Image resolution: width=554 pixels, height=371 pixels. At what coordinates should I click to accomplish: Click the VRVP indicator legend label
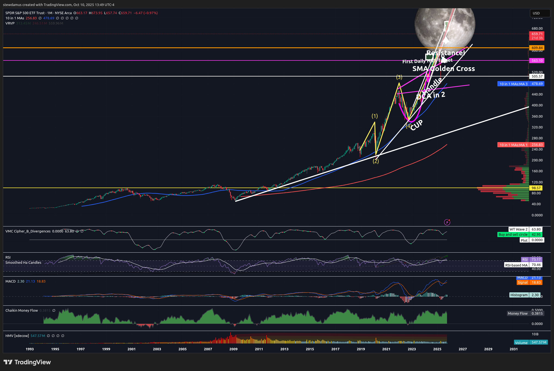10,23
